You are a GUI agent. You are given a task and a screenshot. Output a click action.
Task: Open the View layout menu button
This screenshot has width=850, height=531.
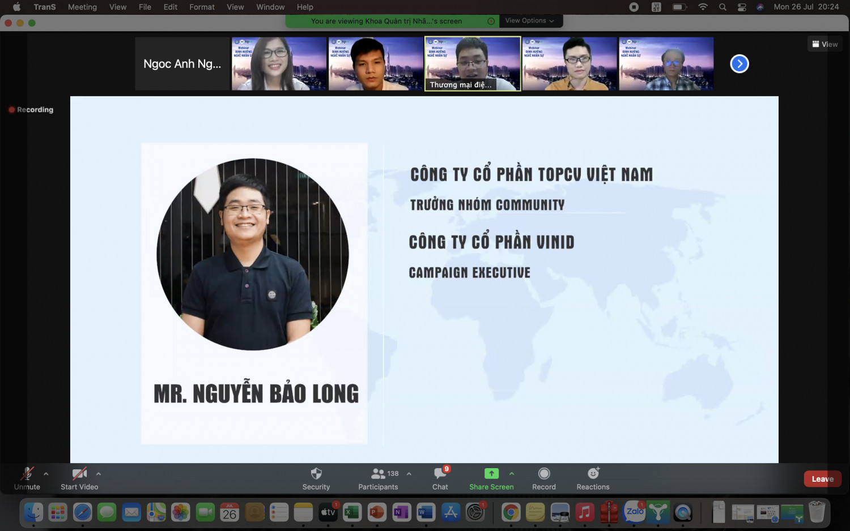coord(824,44)
